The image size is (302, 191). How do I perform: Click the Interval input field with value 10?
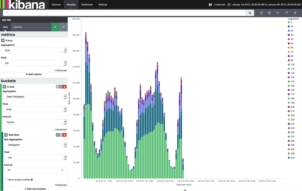(35, 170)
